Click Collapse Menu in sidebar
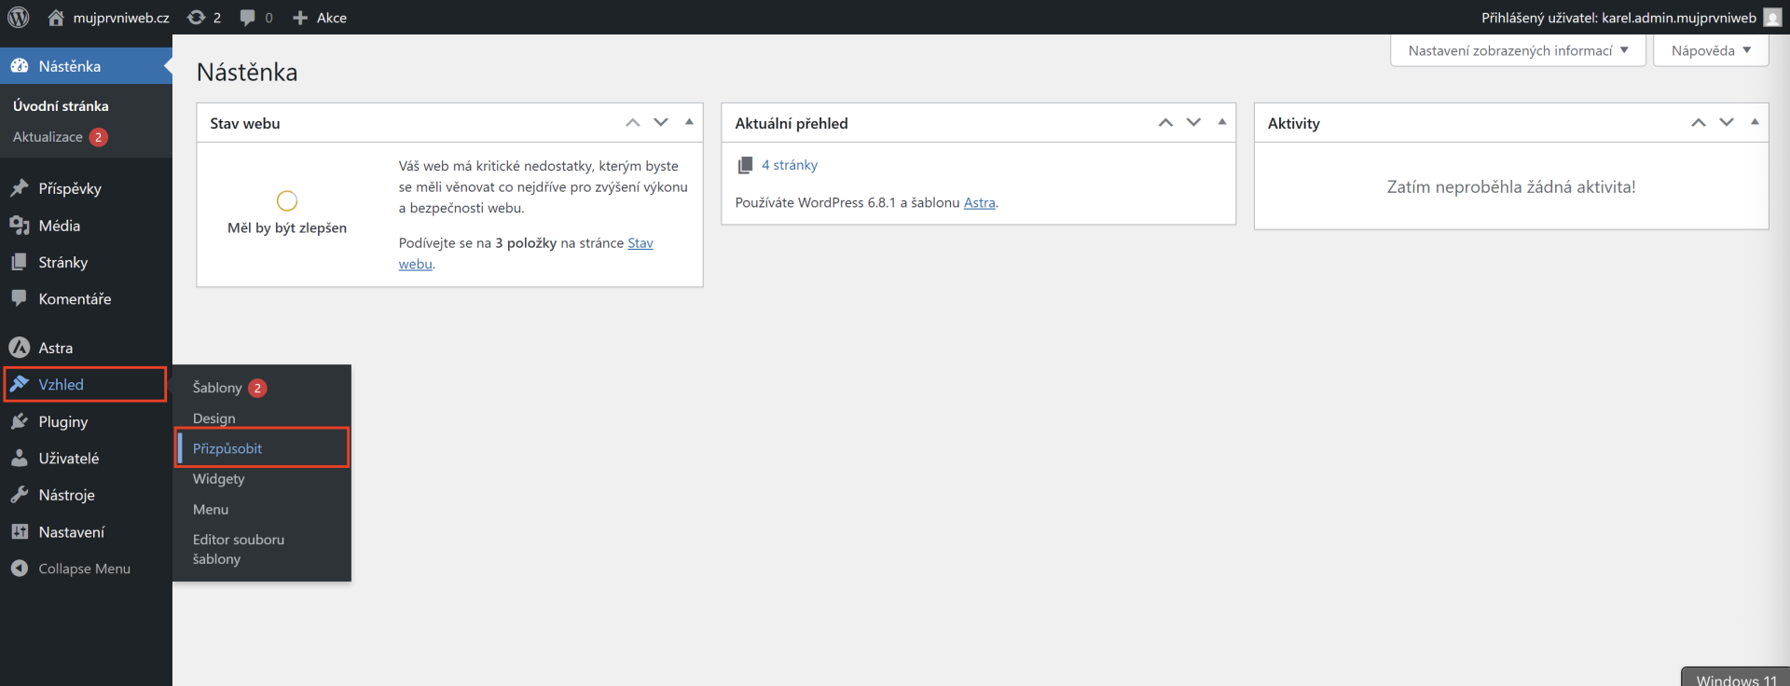 click(x=84, y=569)
